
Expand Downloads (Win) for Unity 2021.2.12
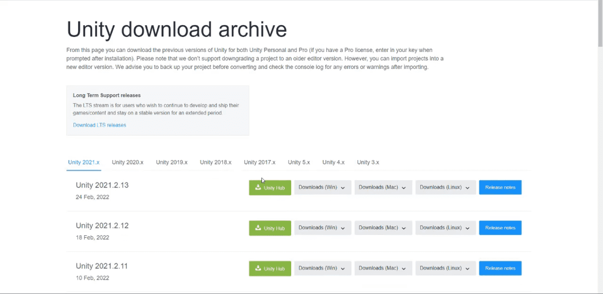tap(323, 228)
